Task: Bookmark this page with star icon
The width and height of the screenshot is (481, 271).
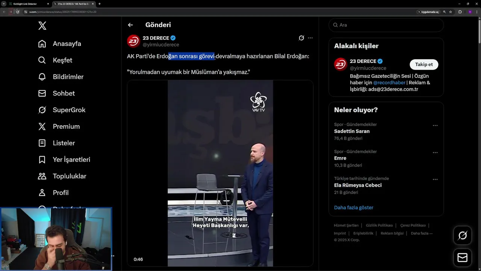Action: click(x=451, y=12)
